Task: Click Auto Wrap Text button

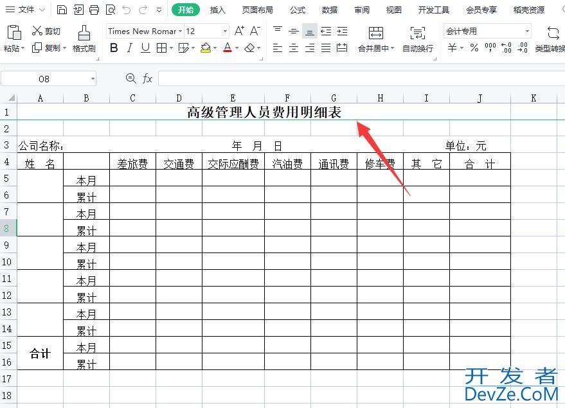Action: tap(418, 39)
